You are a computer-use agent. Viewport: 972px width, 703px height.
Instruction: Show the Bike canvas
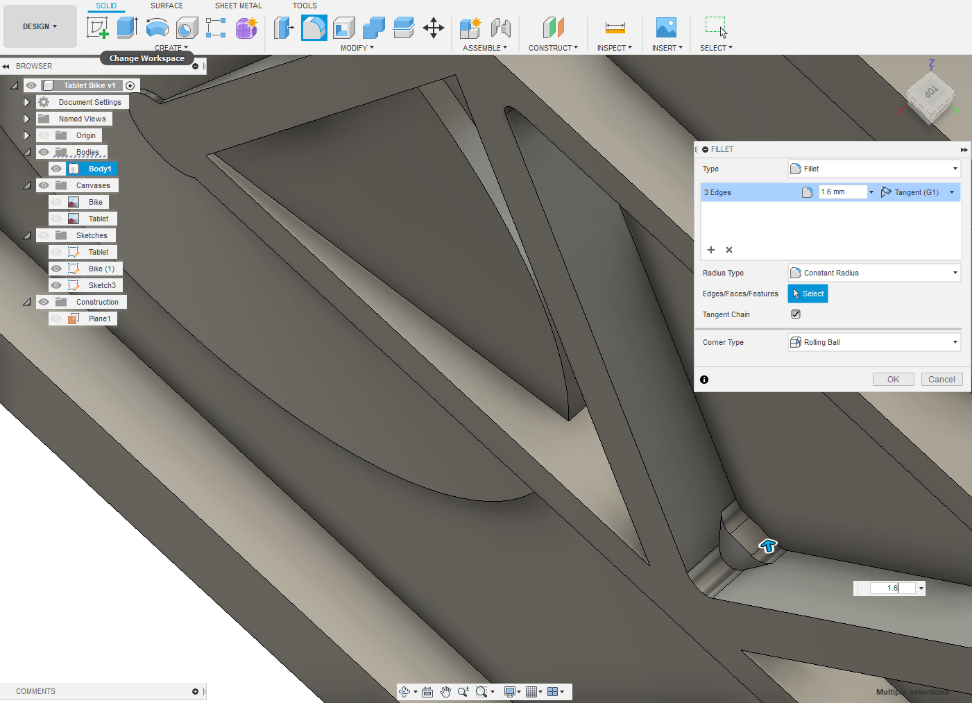56,202
